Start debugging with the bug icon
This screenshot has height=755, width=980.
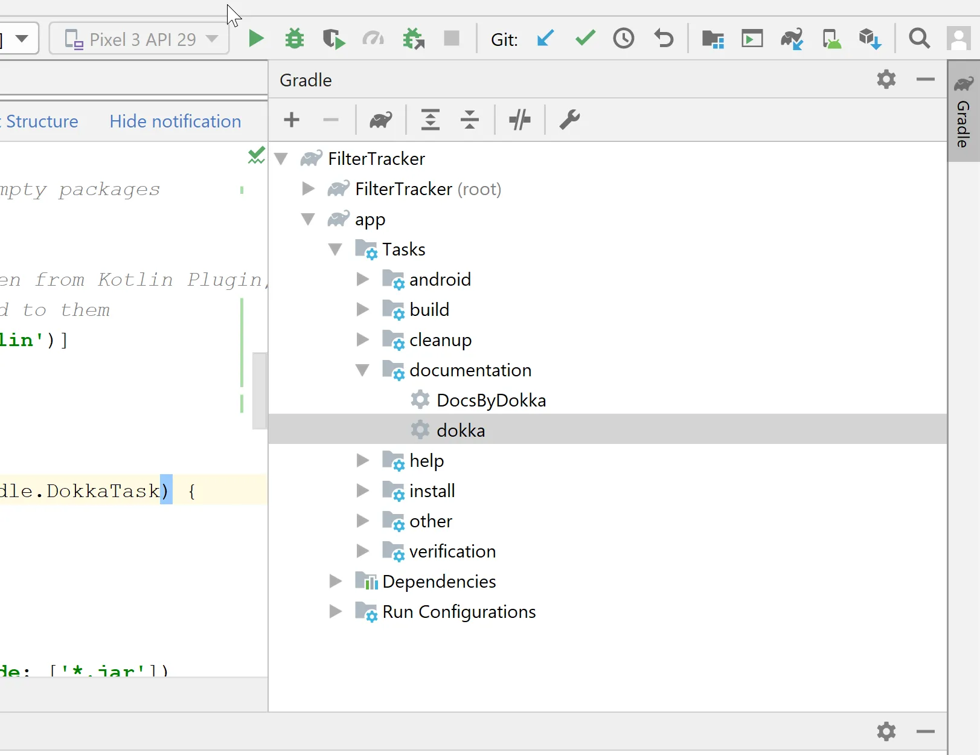click(x=295, y=39)
